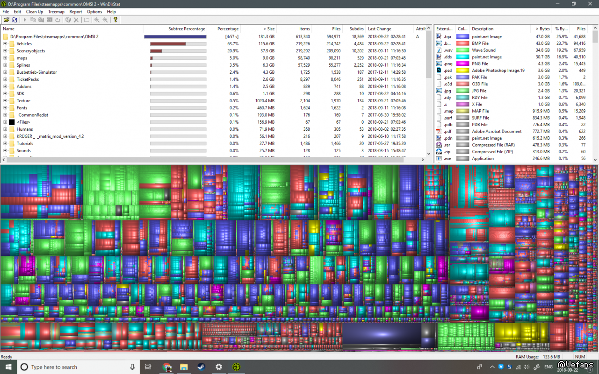Sort by the Subtree Percentage column header

click(x=187, y=29)
